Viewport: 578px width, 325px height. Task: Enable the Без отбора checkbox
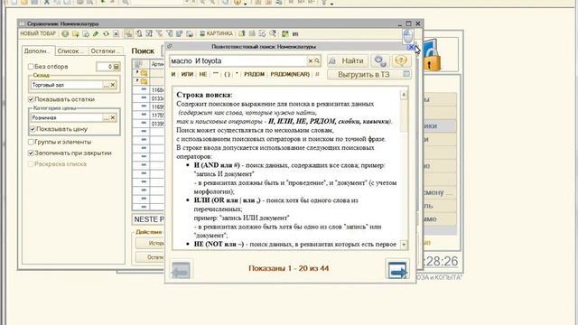tap(31, 67)
